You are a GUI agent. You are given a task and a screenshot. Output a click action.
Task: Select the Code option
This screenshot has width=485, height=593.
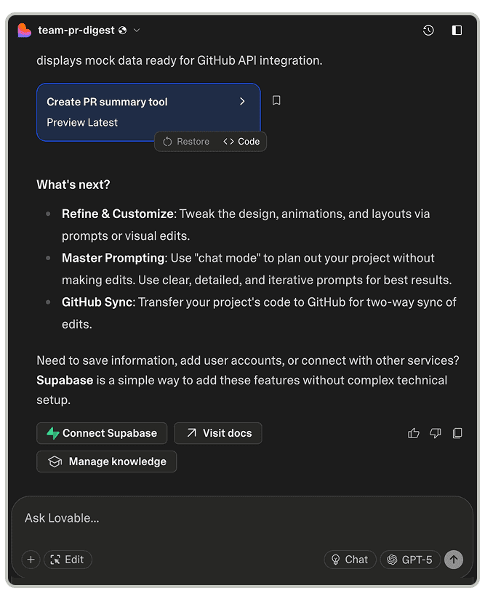241,142
